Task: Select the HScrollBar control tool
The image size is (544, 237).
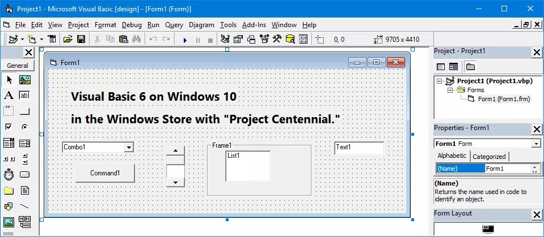Action: tap(9, 158)
